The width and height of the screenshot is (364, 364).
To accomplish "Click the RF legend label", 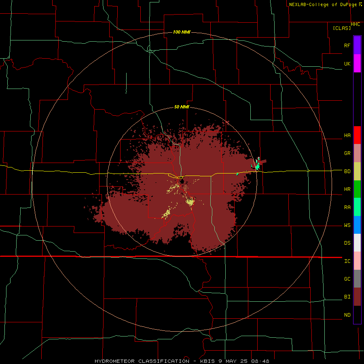I will coord(347,45).
